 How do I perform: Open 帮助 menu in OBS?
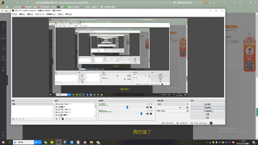(x=68, y=14)
